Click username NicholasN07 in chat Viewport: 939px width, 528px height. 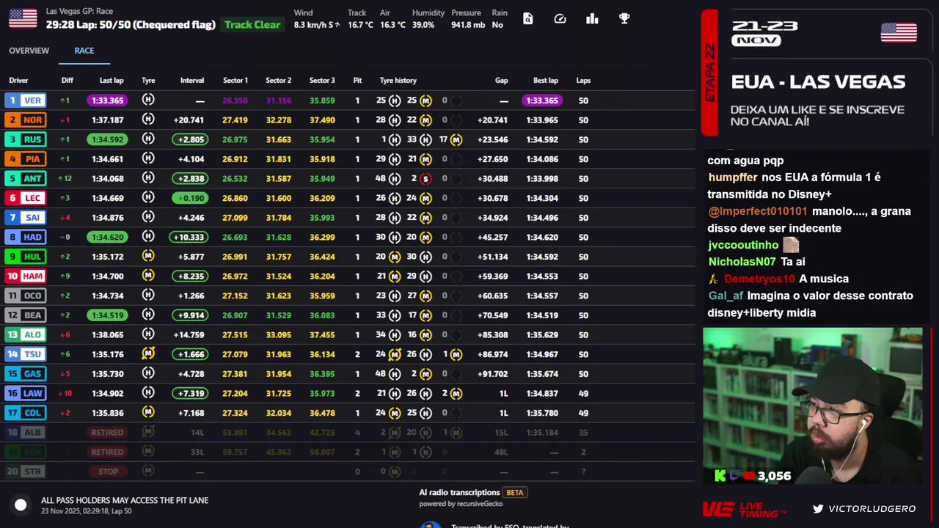(x=742, y=262)
